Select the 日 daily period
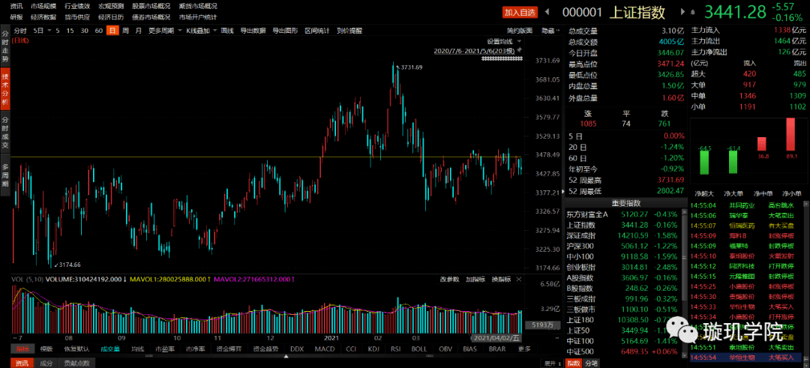 click(x=112, y=31)
